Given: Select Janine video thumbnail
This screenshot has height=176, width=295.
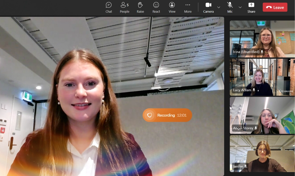Looking at the screenshot, I should pyautogui.click(x=262, y=154).
